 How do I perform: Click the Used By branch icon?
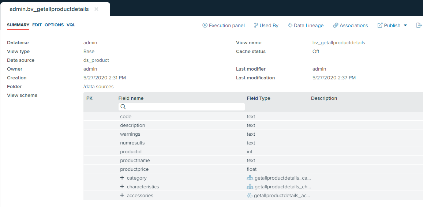[256, 25]
